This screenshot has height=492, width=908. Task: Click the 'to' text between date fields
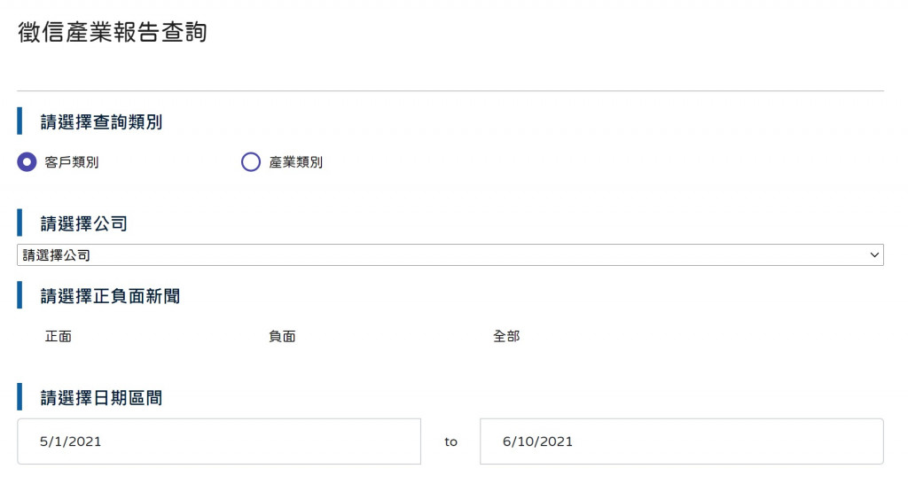tap(450, 441)
